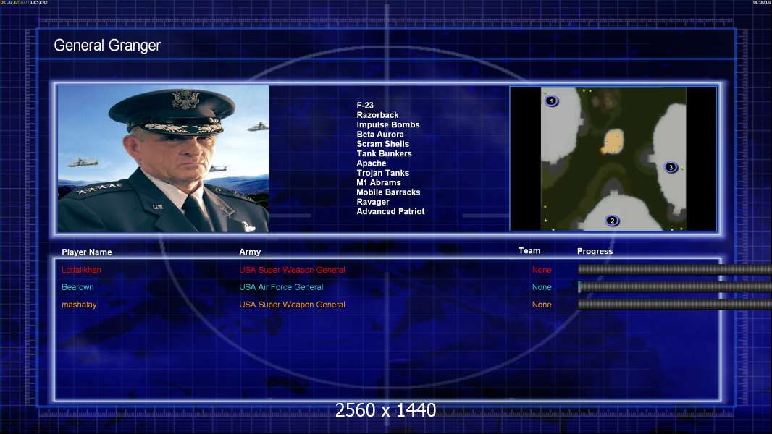The height and width of the screenshot is (434, 772).
Task: Click the Trojan Tanks entry
Action: pos(382,173)
